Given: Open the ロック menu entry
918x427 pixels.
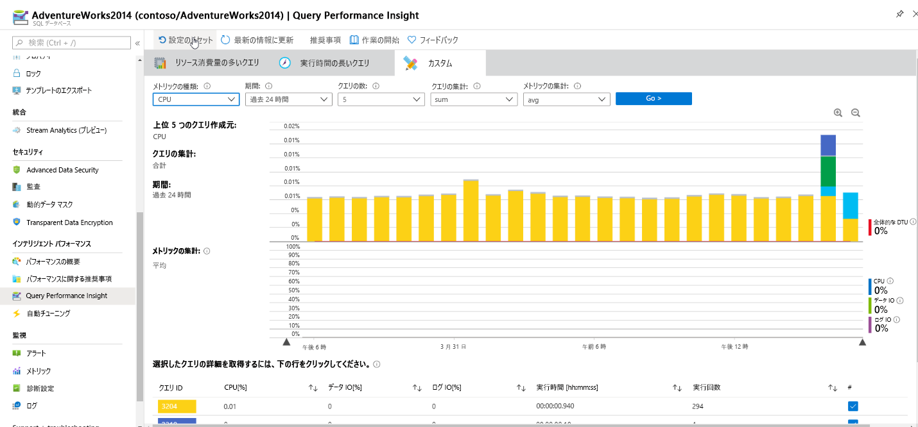Looking at the screenshot, I should coord(33,74).
